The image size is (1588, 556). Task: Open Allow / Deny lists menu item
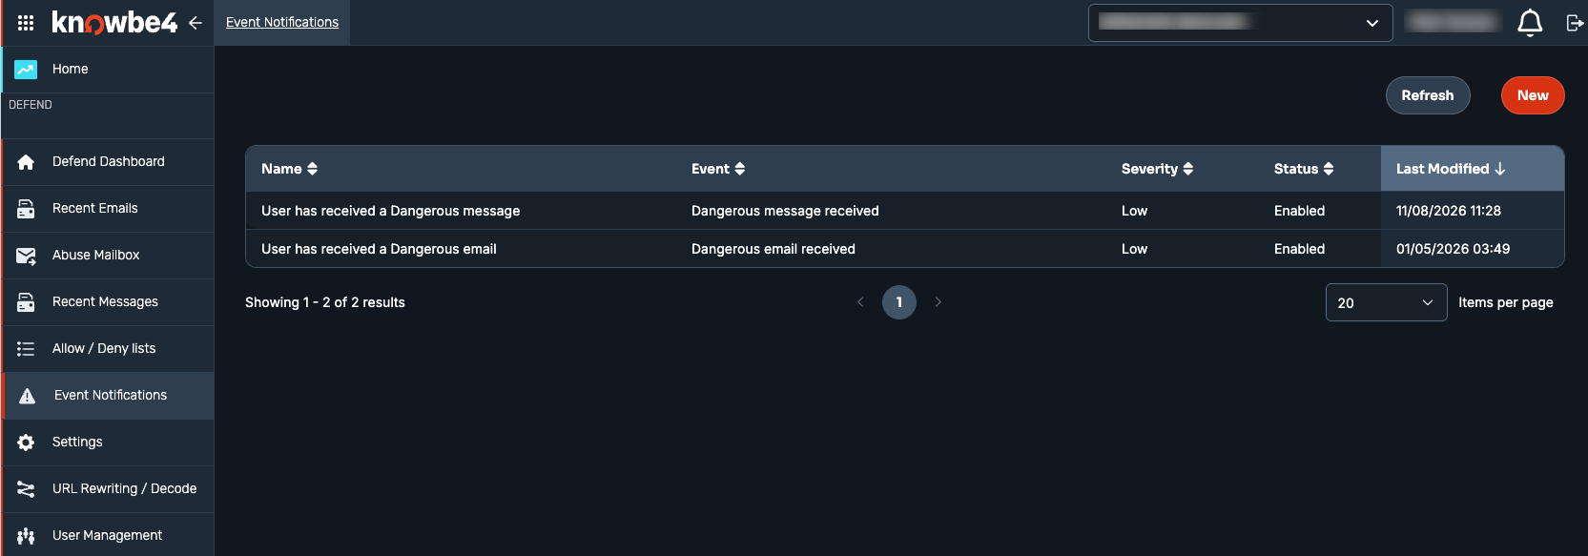tap(108, 349)
